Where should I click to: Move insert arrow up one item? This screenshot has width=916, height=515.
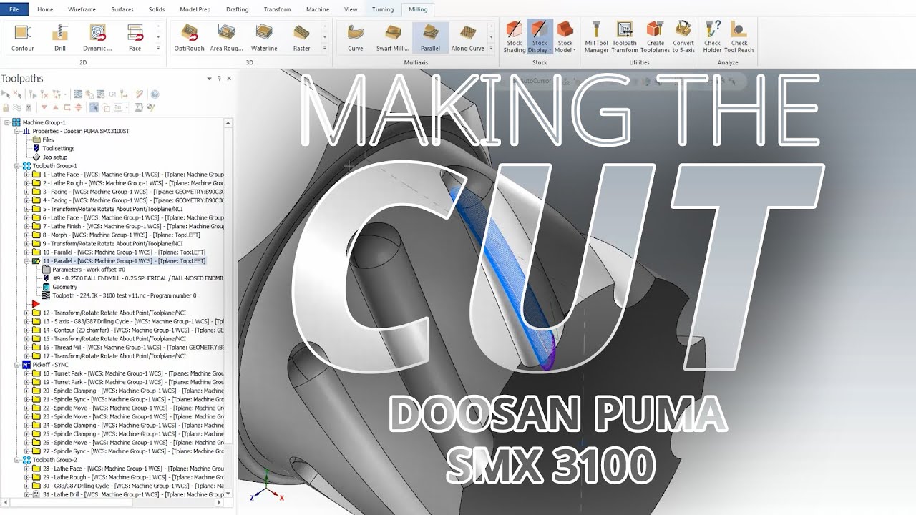56,107
